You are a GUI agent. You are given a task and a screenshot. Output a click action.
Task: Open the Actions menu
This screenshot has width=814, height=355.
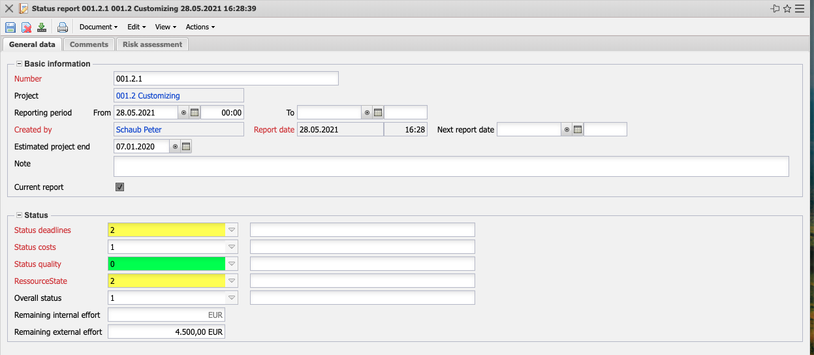click(x=200, y=27)
